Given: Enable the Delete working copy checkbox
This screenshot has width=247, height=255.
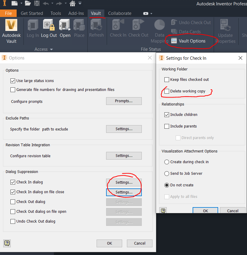Looking at the screenshot, I should point(167,91).
